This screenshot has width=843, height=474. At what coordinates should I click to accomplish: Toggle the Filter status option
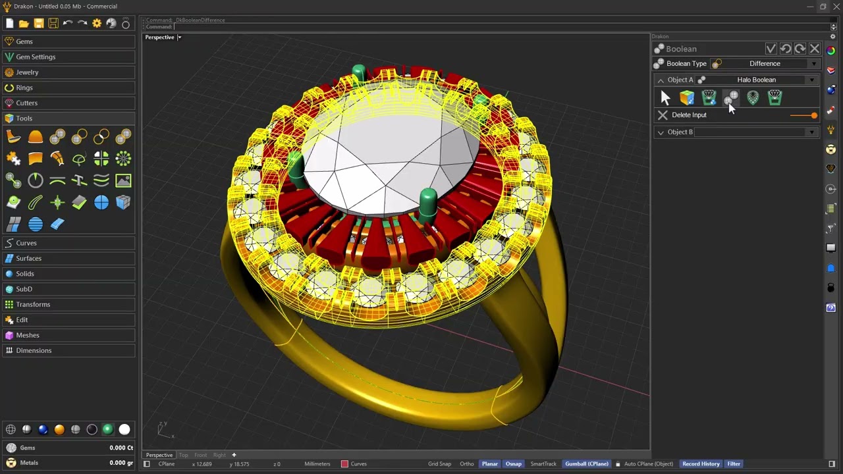734,463
